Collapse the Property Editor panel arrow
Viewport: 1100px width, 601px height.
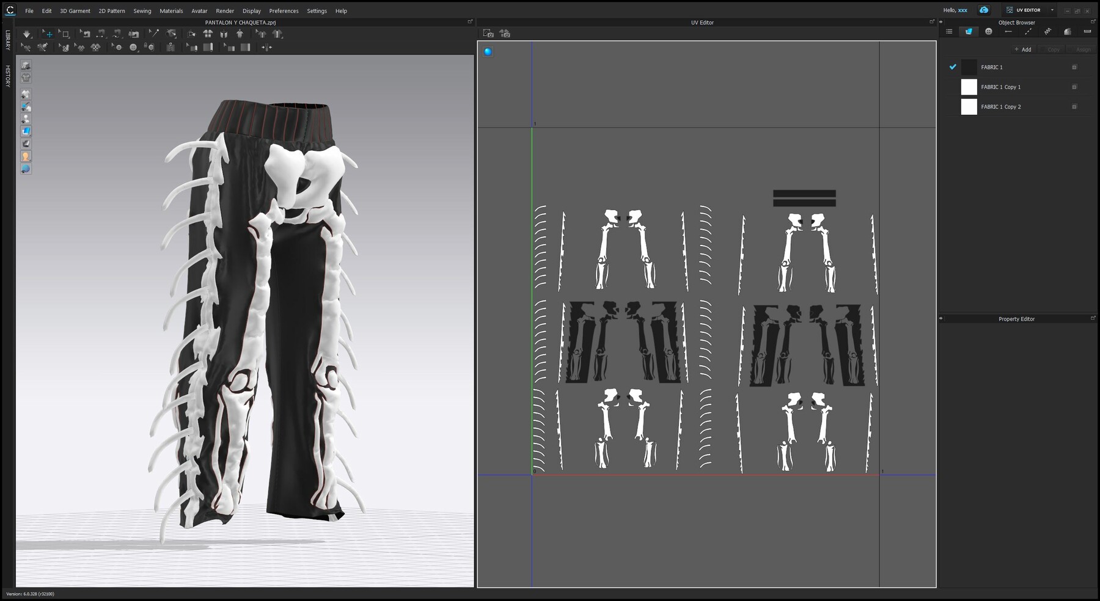tap(941, 318)
